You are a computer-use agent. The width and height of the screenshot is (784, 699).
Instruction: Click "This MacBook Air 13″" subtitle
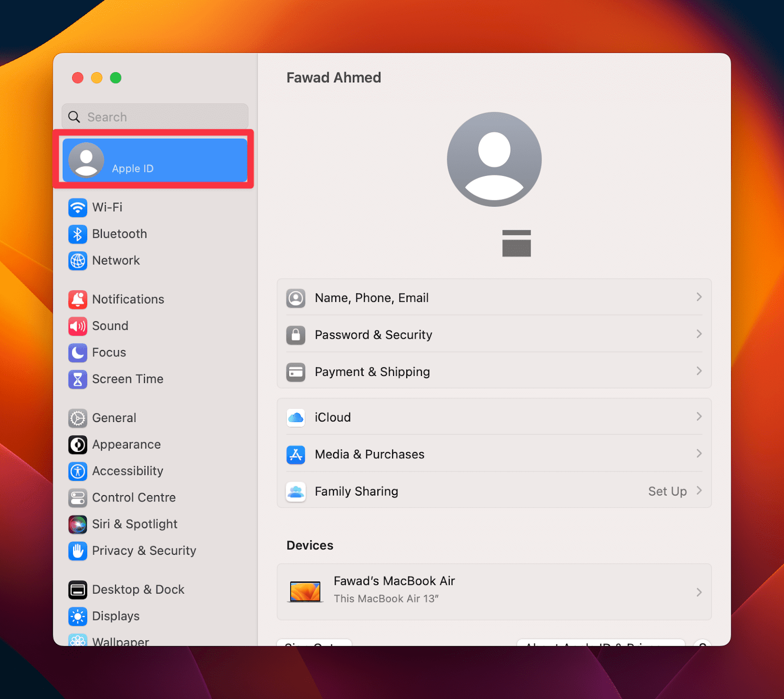tap(386, 599)
